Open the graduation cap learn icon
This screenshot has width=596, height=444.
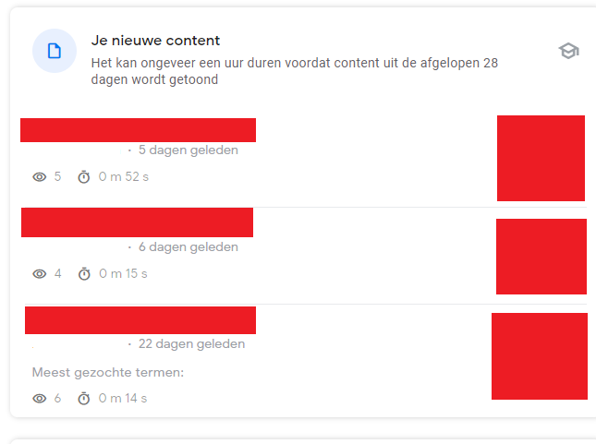pos(568,51)
